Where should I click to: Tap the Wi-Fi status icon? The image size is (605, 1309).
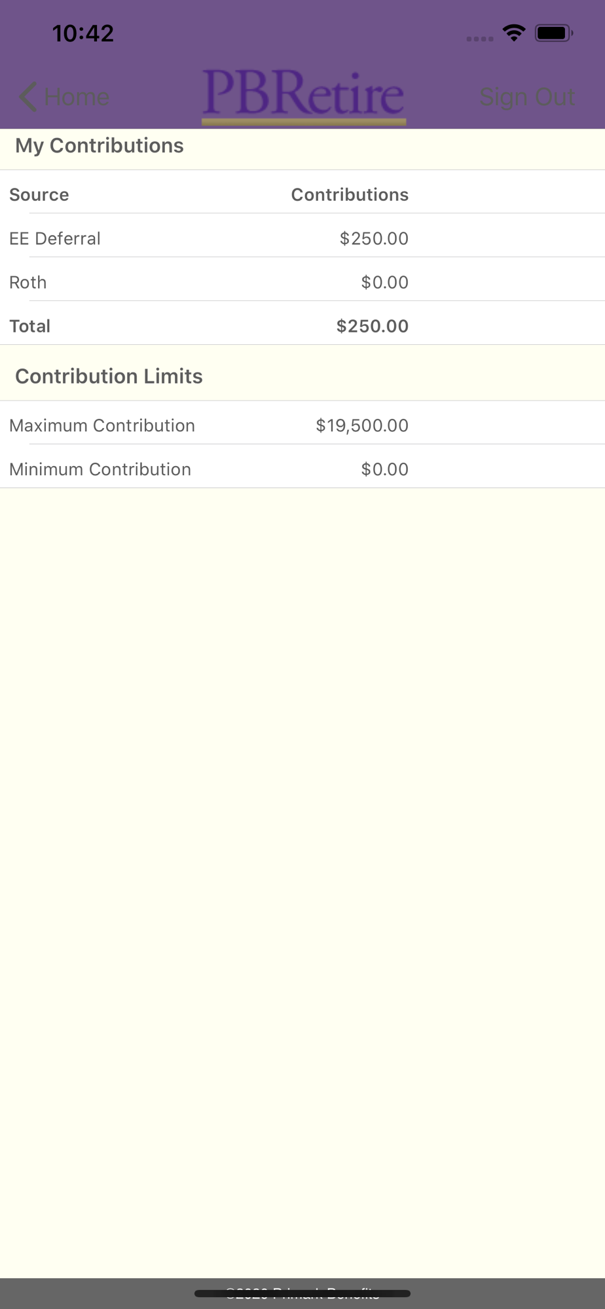coord(514,33)
